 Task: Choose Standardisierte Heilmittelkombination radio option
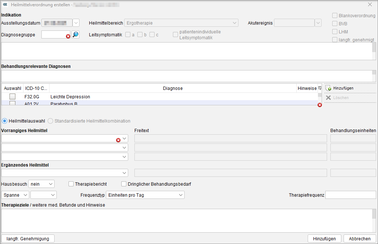[50, 121]
